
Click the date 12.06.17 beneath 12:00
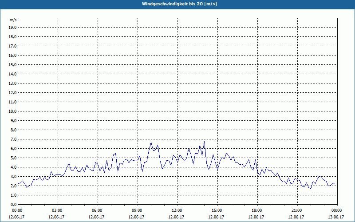(x=176, y=217)
